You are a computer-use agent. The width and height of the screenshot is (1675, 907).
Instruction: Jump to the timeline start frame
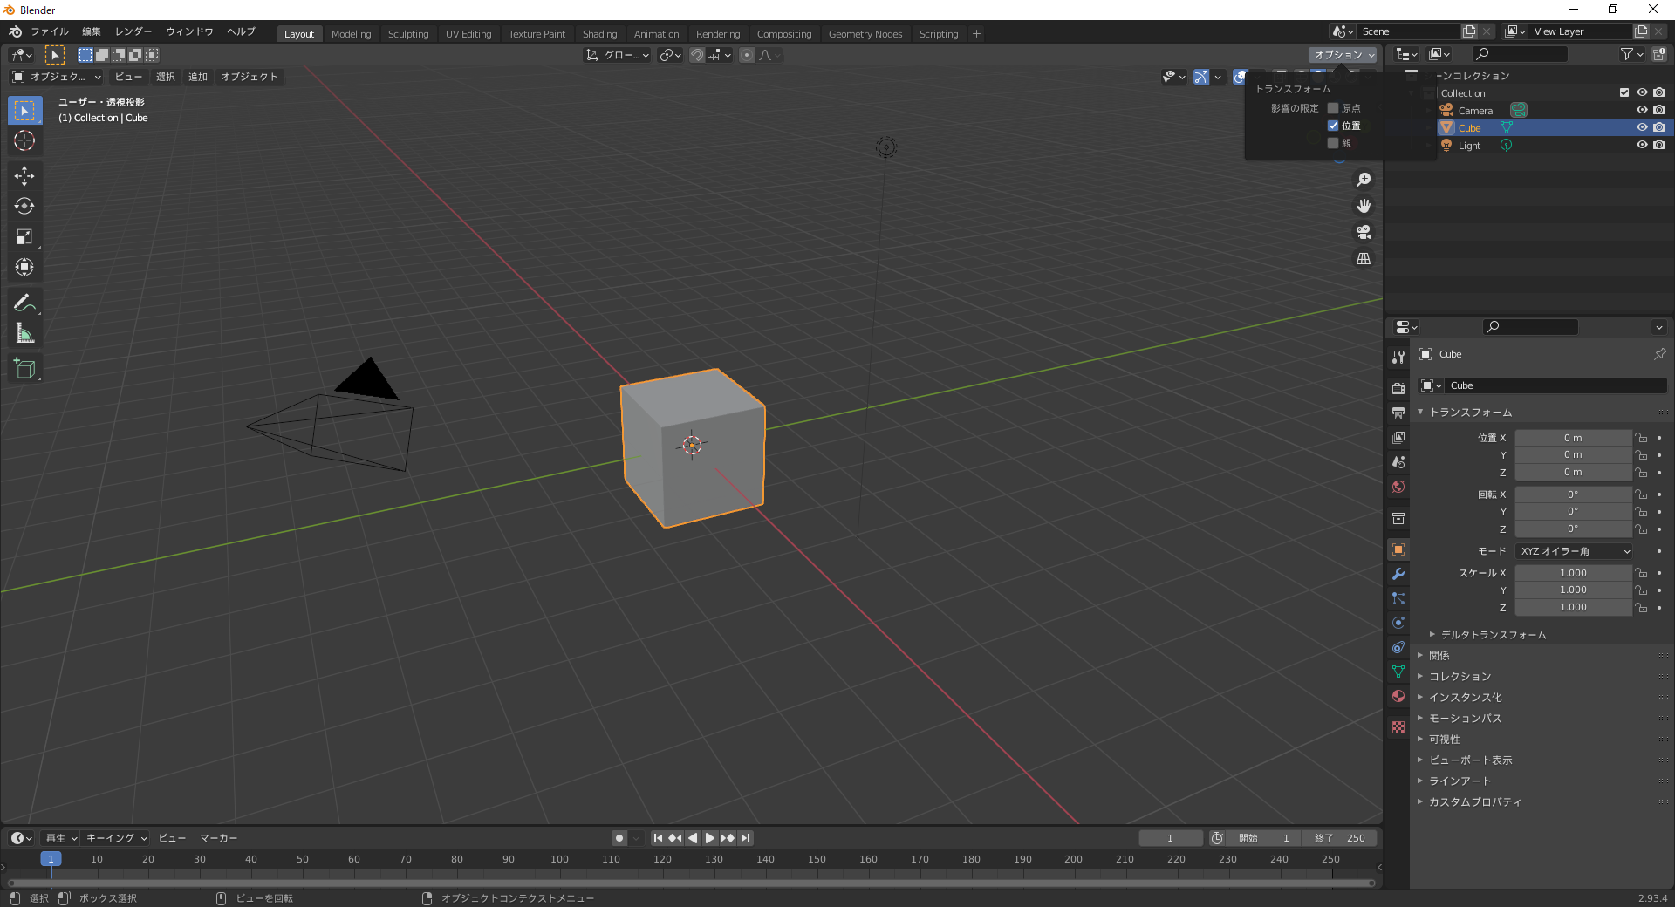click(659, 838)
